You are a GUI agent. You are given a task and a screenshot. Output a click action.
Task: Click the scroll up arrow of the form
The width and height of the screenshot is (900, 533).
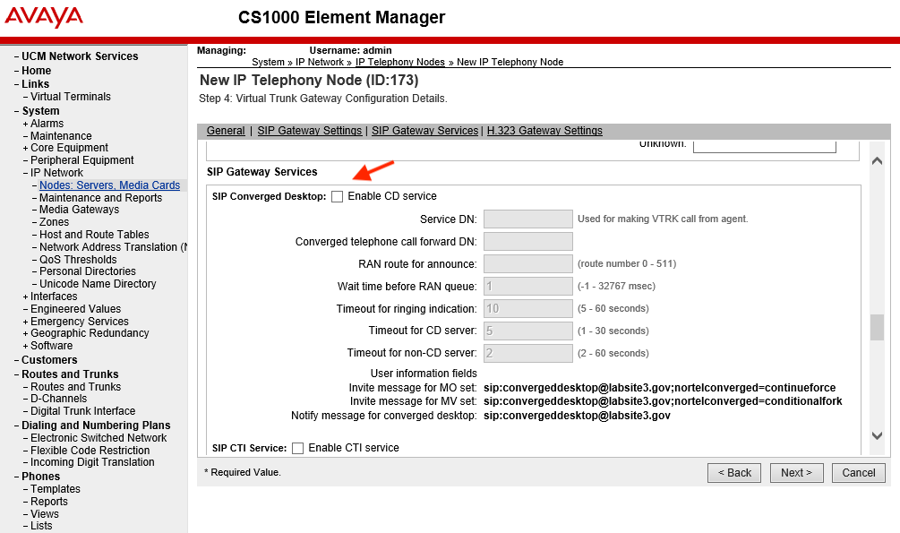point(877,161)
